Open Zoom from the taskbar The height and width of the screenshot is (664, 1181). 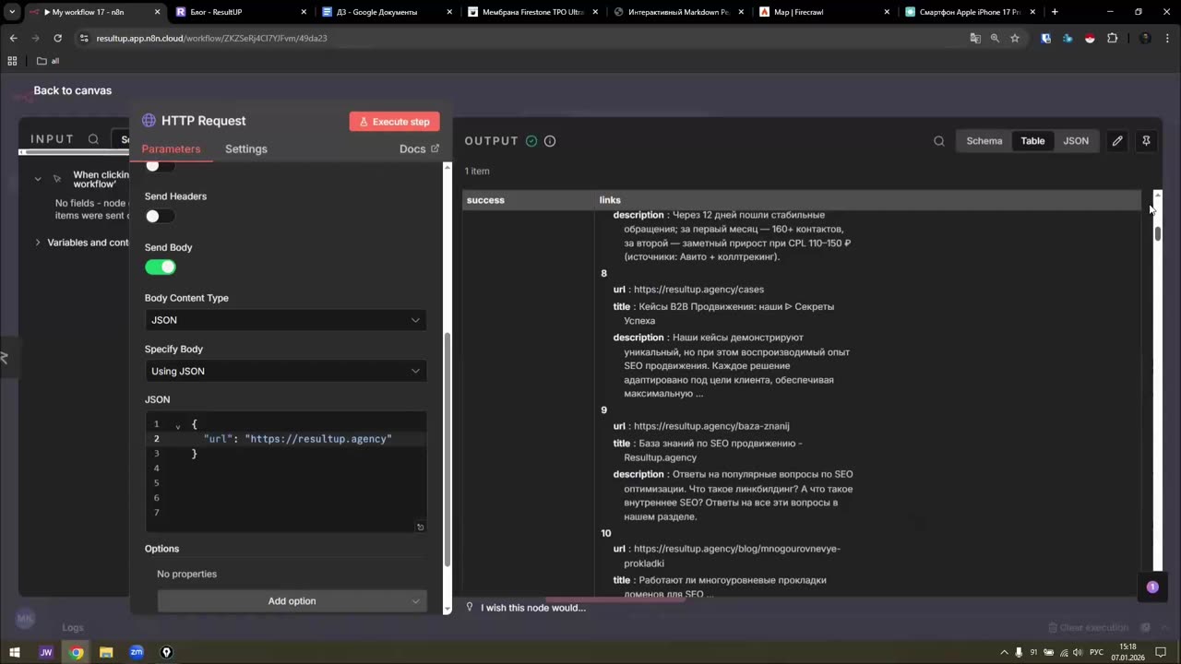tap(137, 652)
